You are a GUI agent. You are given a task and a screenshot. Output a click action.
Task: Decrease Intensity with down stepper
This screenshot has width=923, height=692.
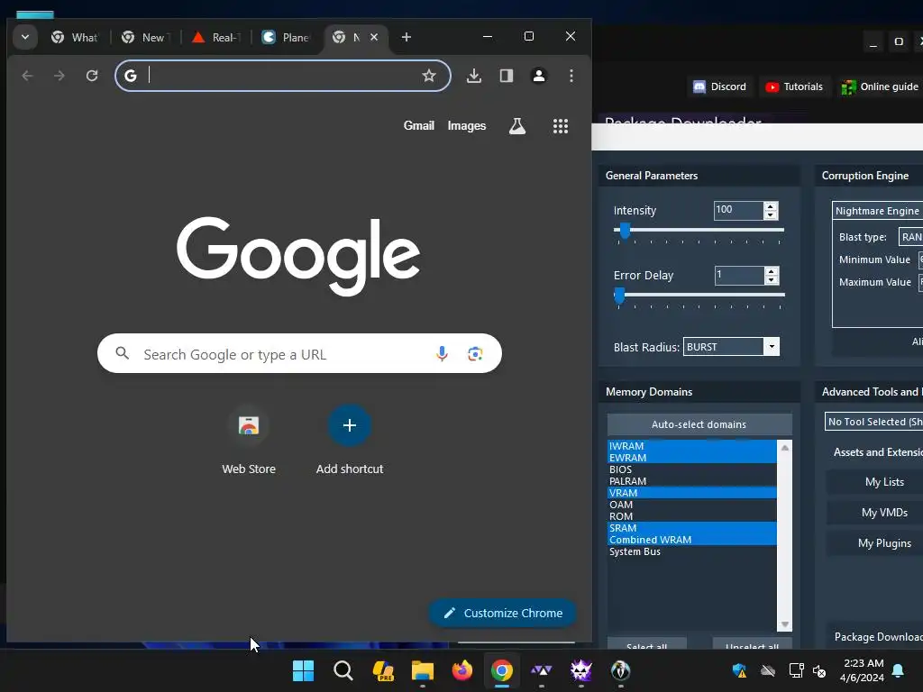[x=771, y=214]
